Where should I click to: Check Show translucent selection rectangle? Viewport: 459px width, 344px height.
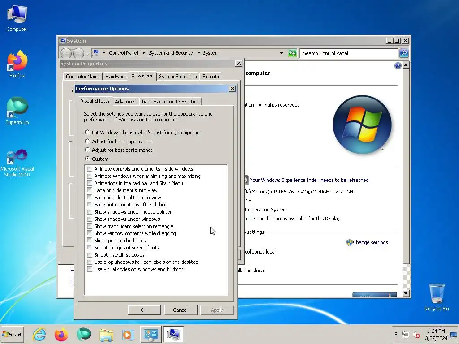90,226
